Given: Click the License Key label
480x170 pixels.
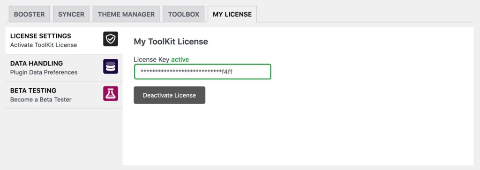Looking at the screenshot, I should coord(151,59).
